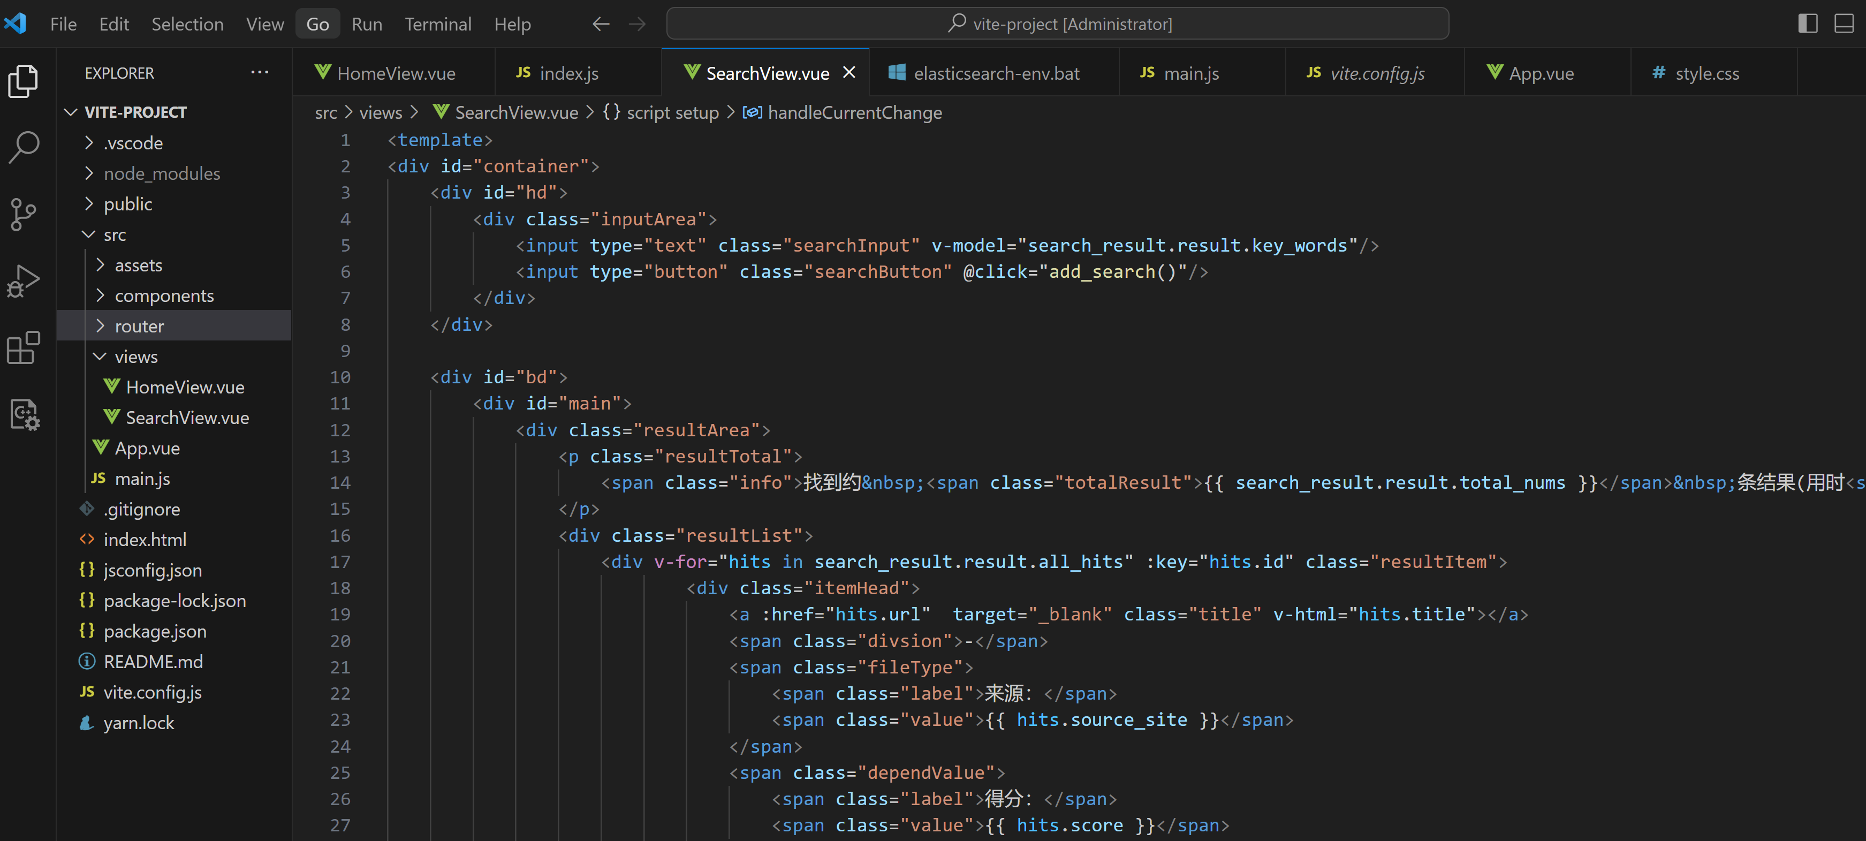Screen dimensions: 1866x841
Task: Open README.md file
Action: [174, 661]
